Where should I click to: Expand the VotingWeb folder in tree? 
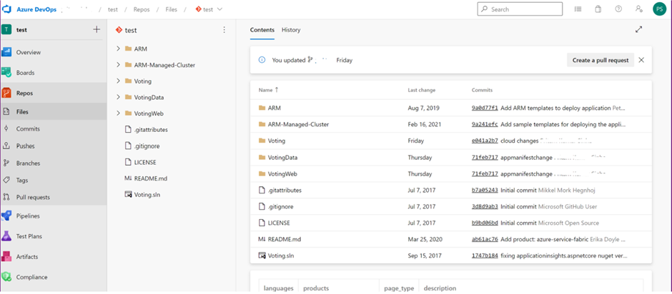(x=118, y=113)
